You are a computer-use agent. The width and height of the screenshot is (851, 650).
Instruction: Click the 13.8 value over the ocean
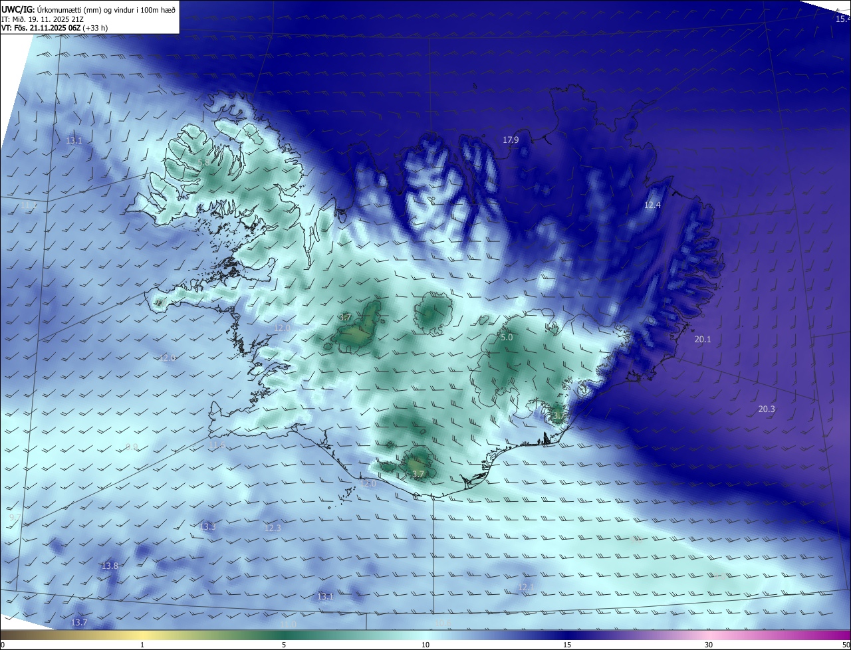[x=110, y=566]
